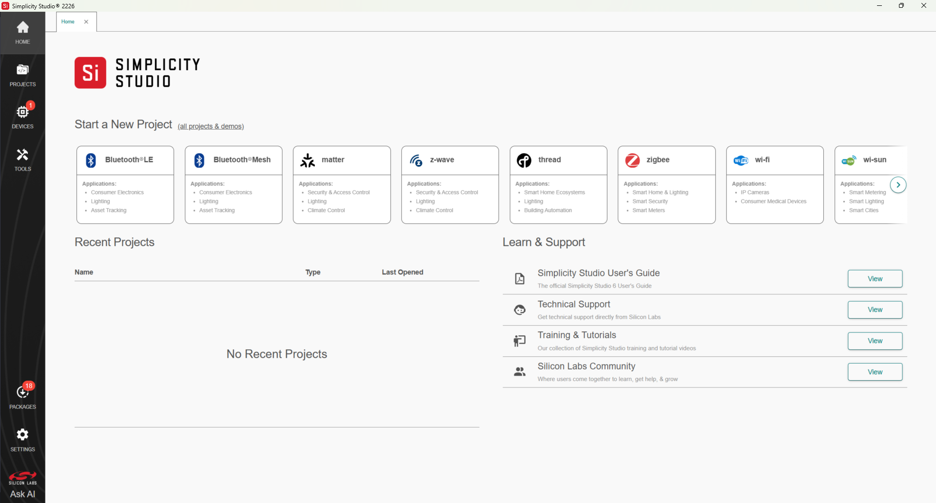
Task: Click the Bluetooth Mesh icon
Action: click(199, 160)
